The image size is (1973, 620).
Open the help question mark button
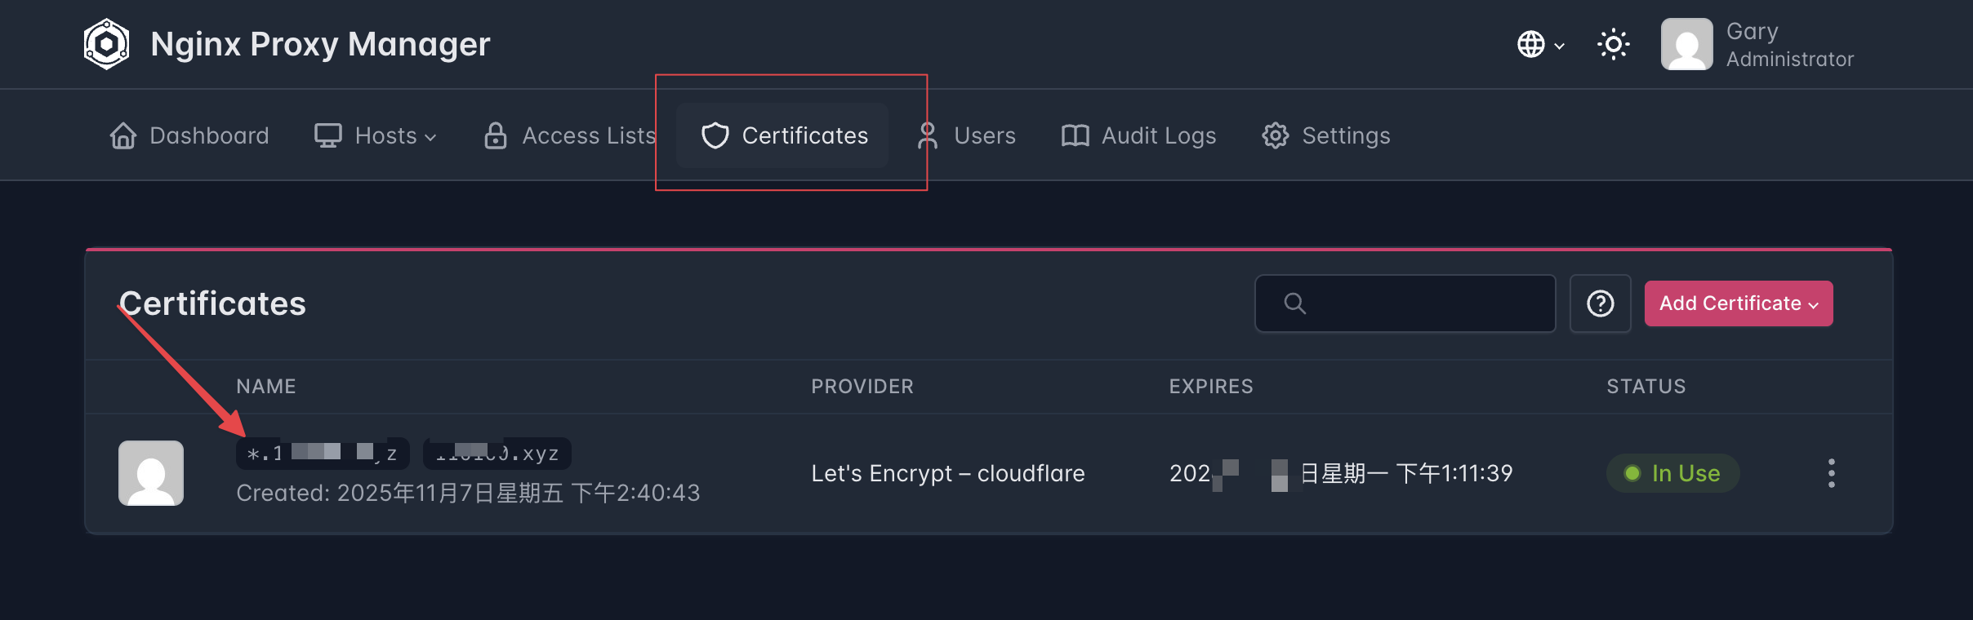click(1600, 303)
